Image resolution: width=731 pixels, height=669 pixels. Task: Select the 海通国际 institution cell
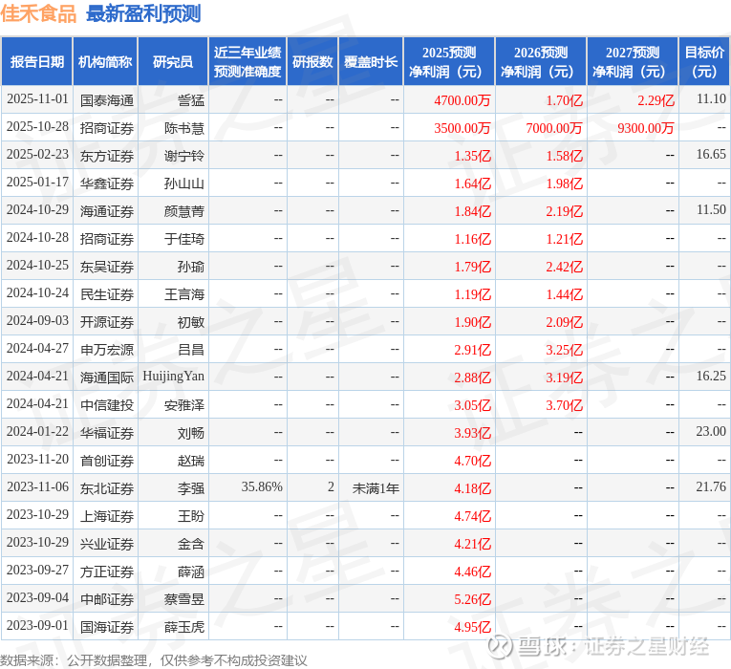(x=107, y=378)
